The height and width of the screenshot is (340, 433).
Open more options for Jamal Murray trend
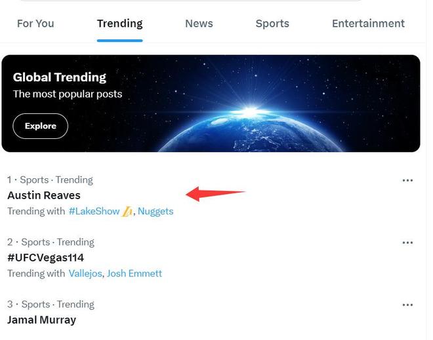[407, 305]
